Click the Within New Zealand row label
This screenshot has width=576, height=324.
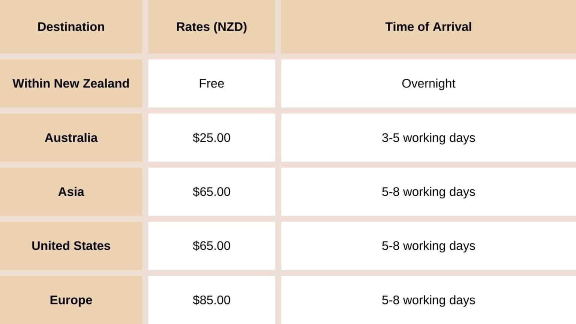(71, 83)
